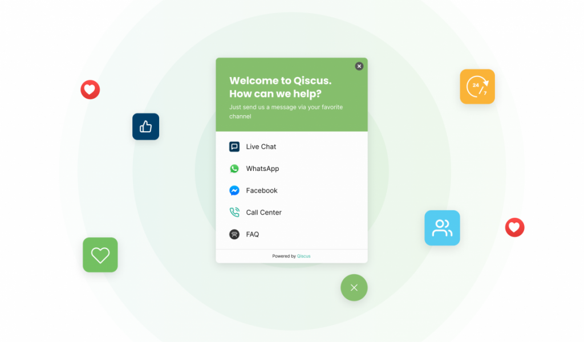Click the red heart on the right
Viewport: 584px width, 342px height.
[514, 227]
